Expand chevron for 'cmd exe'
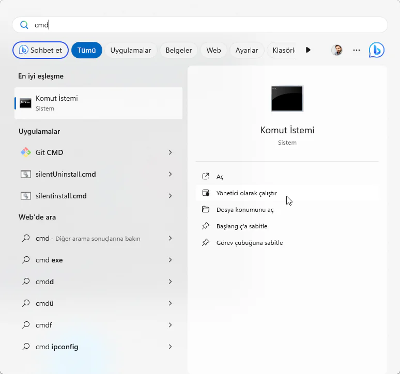400x374 pixels. pos(170,260)
